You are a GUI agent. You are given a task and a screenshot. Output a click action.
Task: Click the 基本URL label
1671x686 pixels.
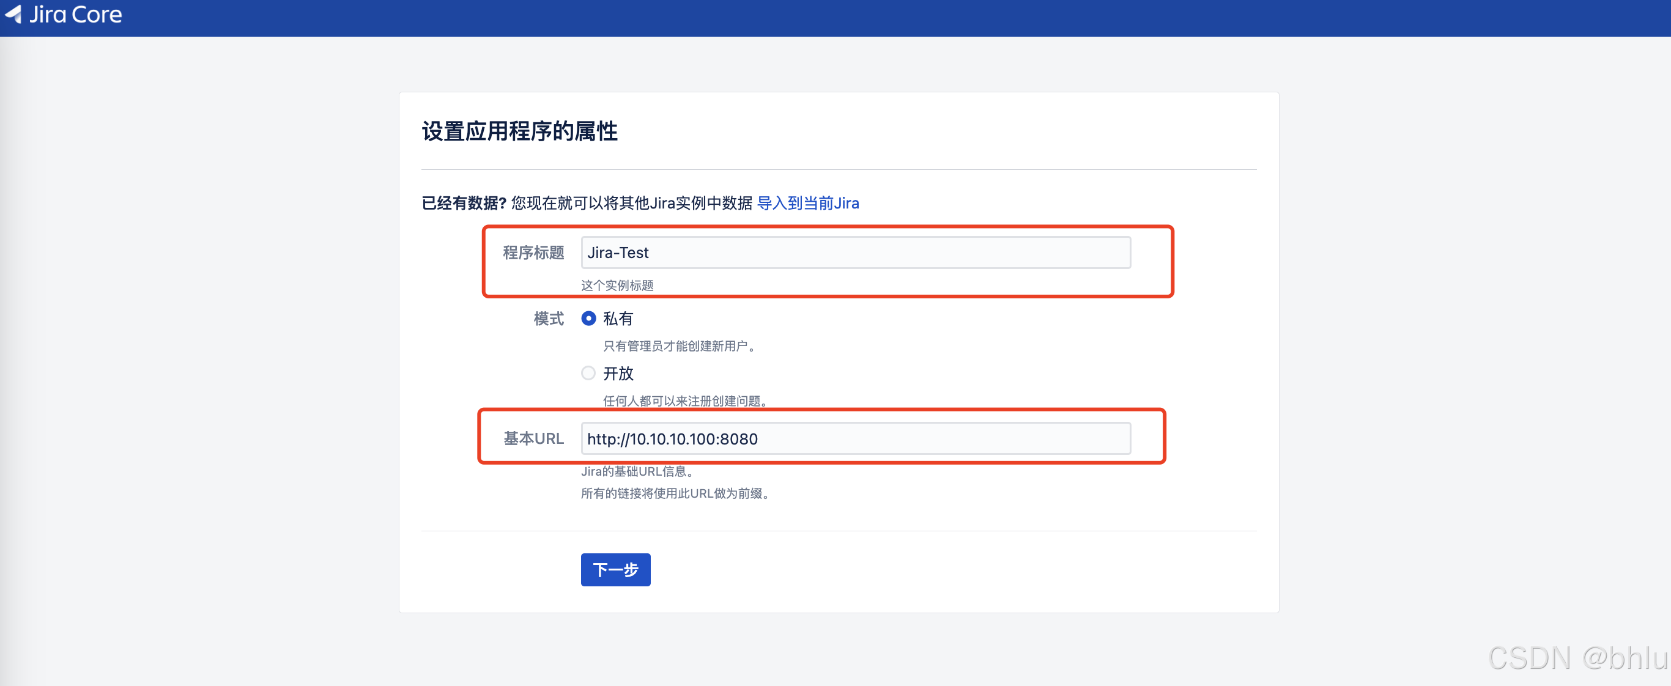tap(533, 438)
